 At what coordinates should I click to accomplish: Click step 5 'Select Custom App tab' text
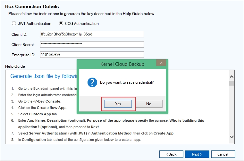38,114
